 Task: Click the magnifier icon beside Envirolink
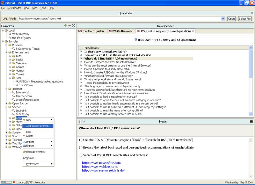pyautogui.click(x=14, y=110)
